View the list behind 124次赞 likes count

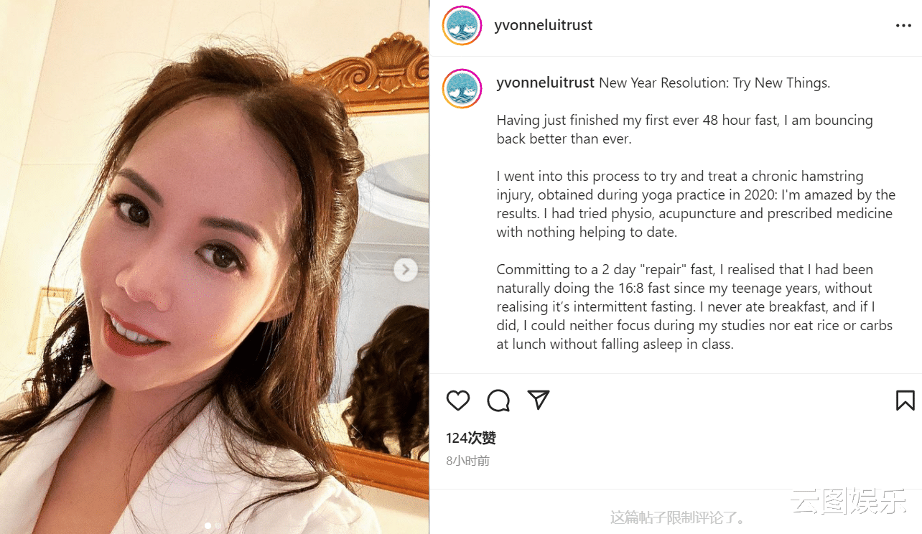(471, 438)
